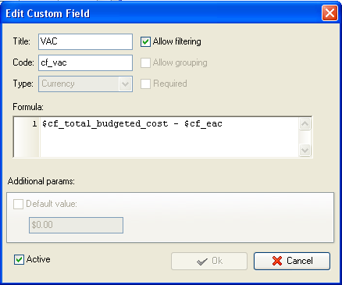Click the formula scrollbar down arrow
The height and width of the screenshot is (285, 342).
305,150
